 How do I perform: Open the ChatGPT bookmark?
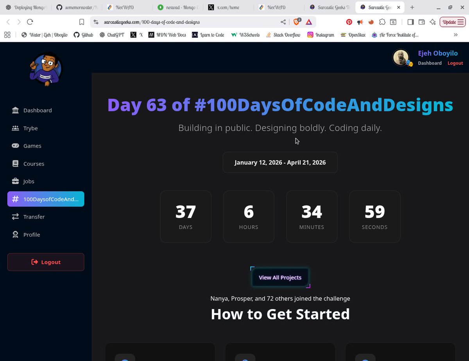point(111,35)
